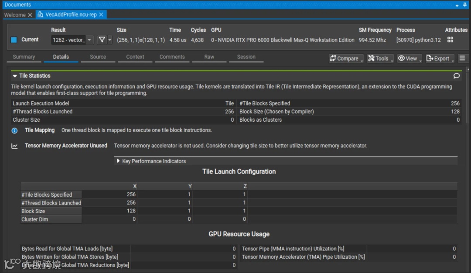Open the Export menu button
Image resolution: width=471 pixels, height=273 pixels.
tap(440, 58)
